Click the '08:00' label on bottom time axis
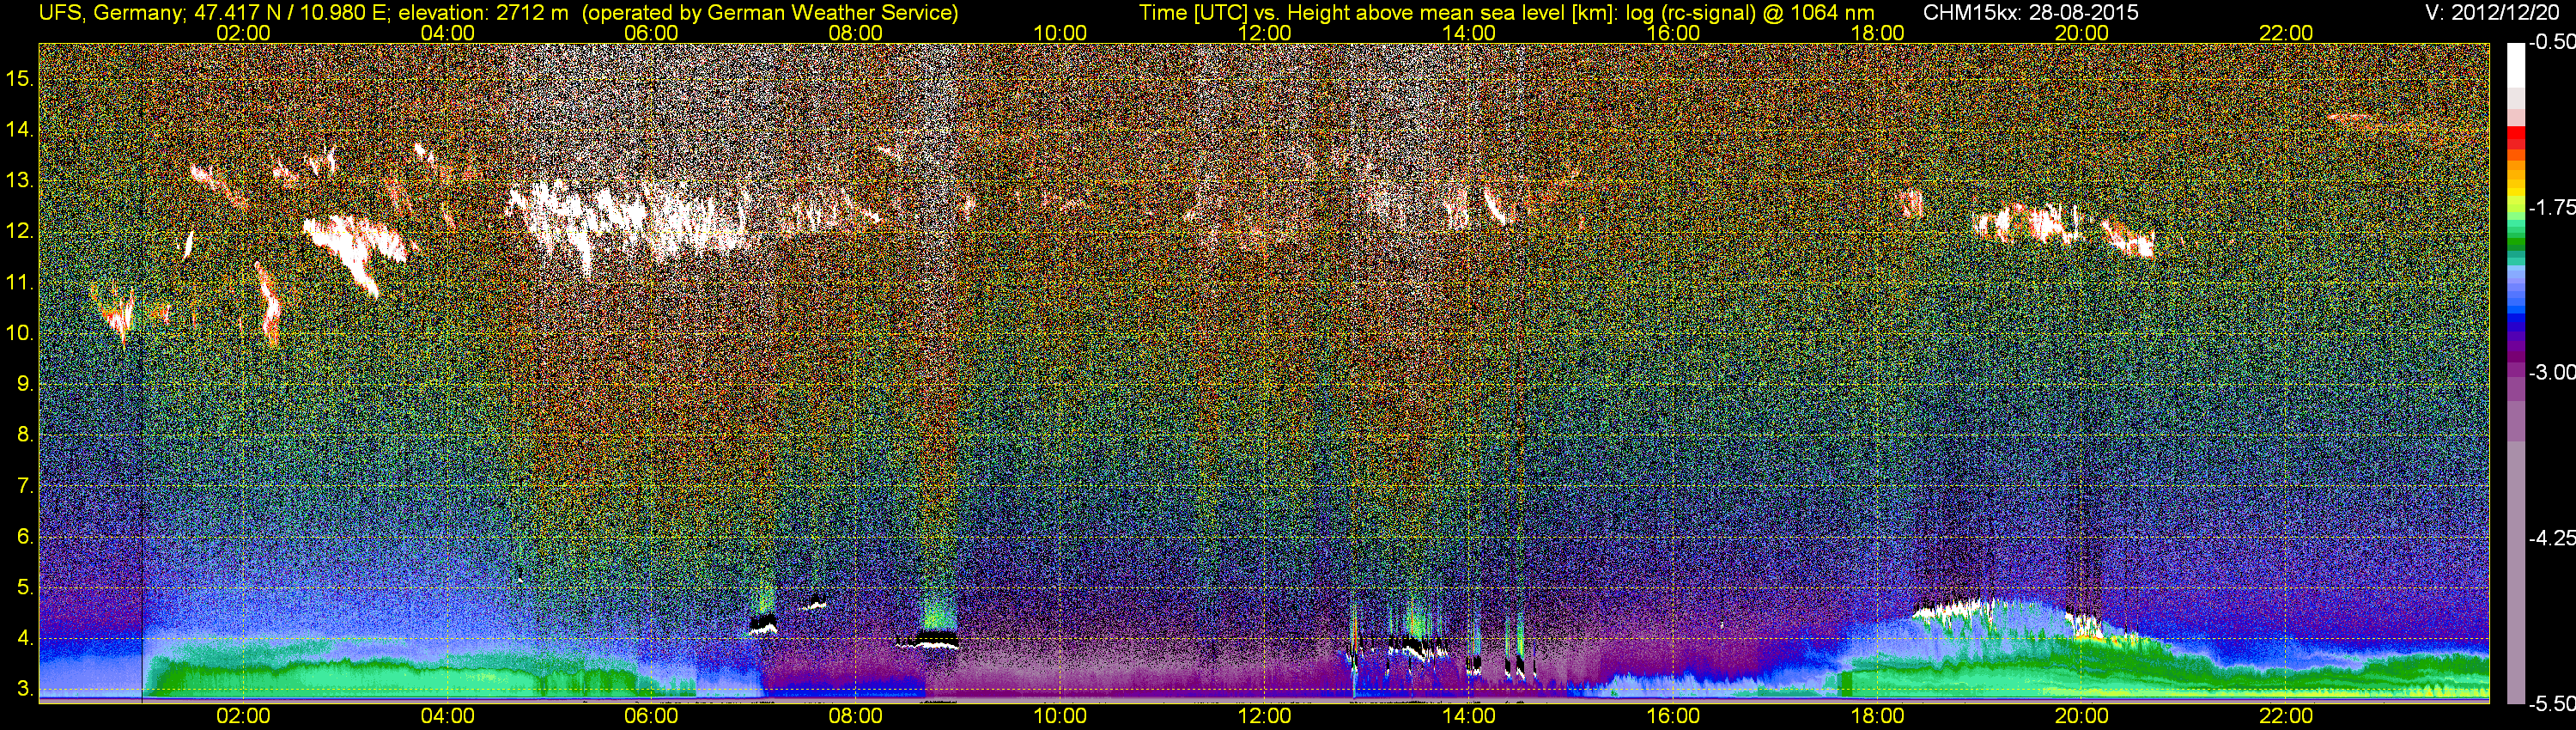This screenshot has width=2576, height=730. [x=856, y=716]
